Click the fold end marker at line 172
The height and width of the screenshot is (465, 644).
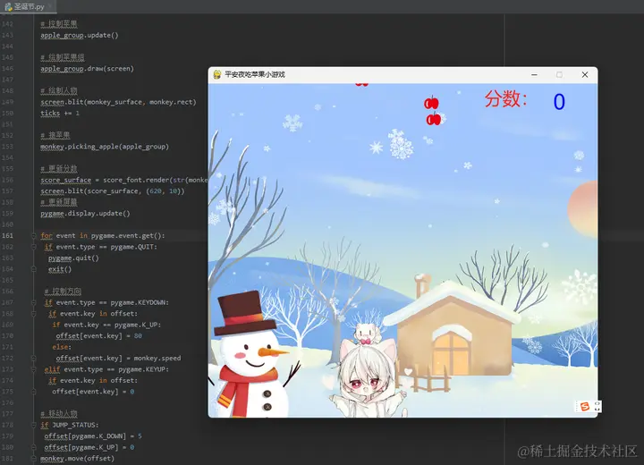(34, 359)
